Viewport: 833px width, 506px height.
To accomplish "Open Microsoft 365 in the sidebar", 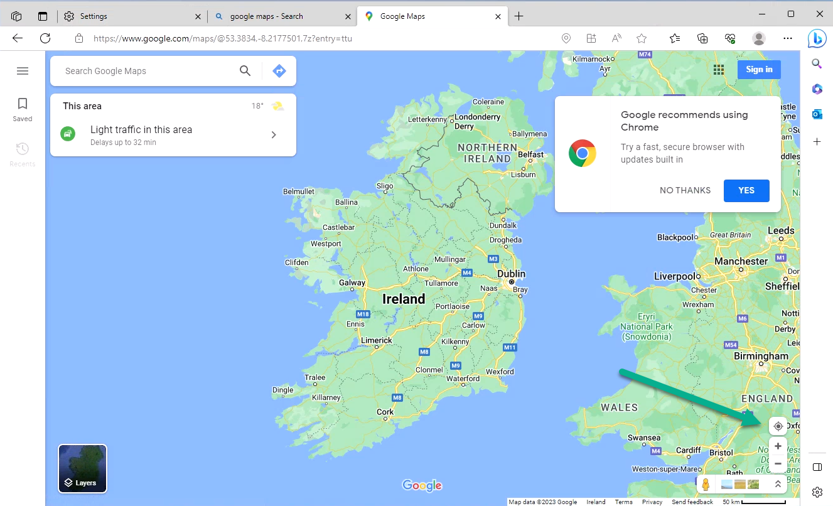I will point(817,89).
